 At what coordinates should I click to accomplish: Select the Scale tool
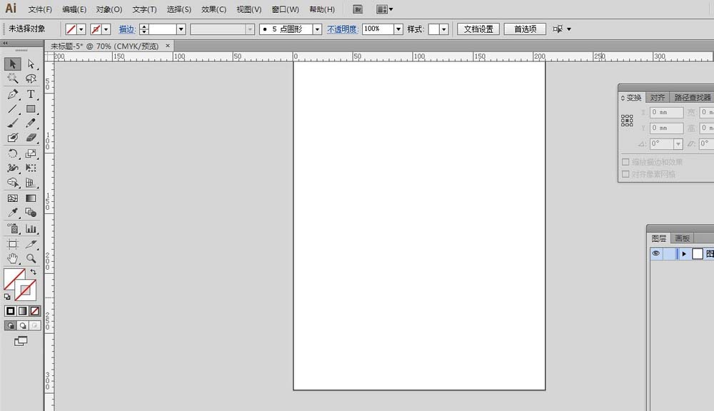(x=31, y=153)
